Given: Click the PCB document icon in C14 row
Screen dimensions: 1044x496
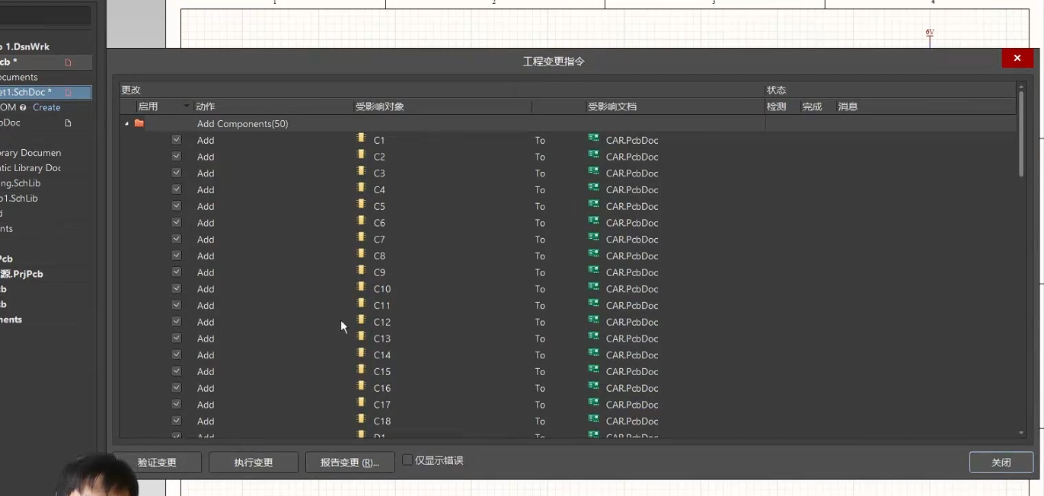Looking at the screenshot, I should [593, 354].
